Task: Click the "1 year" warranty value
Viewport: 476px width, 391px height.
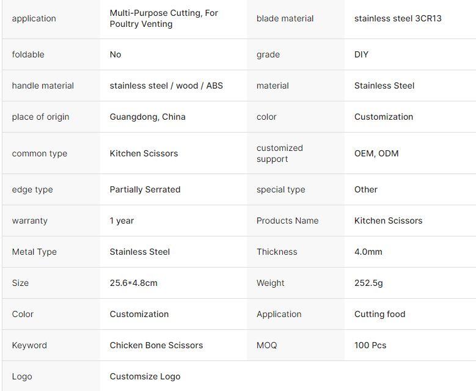Action: point(122,221)
